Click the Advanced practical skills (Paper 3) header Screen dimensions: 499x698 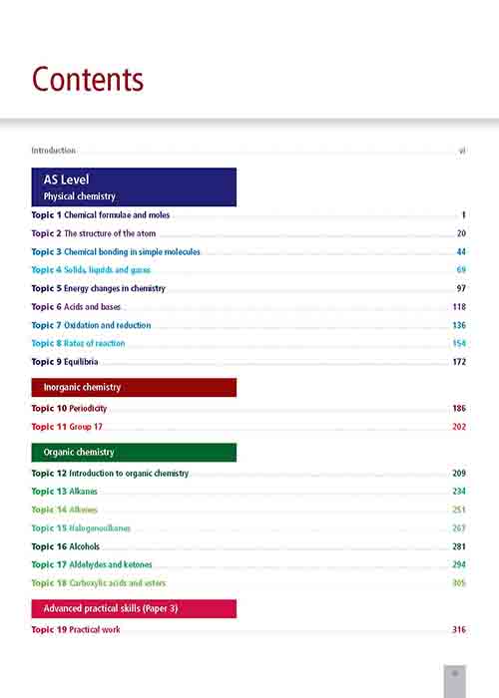(134, 608)
